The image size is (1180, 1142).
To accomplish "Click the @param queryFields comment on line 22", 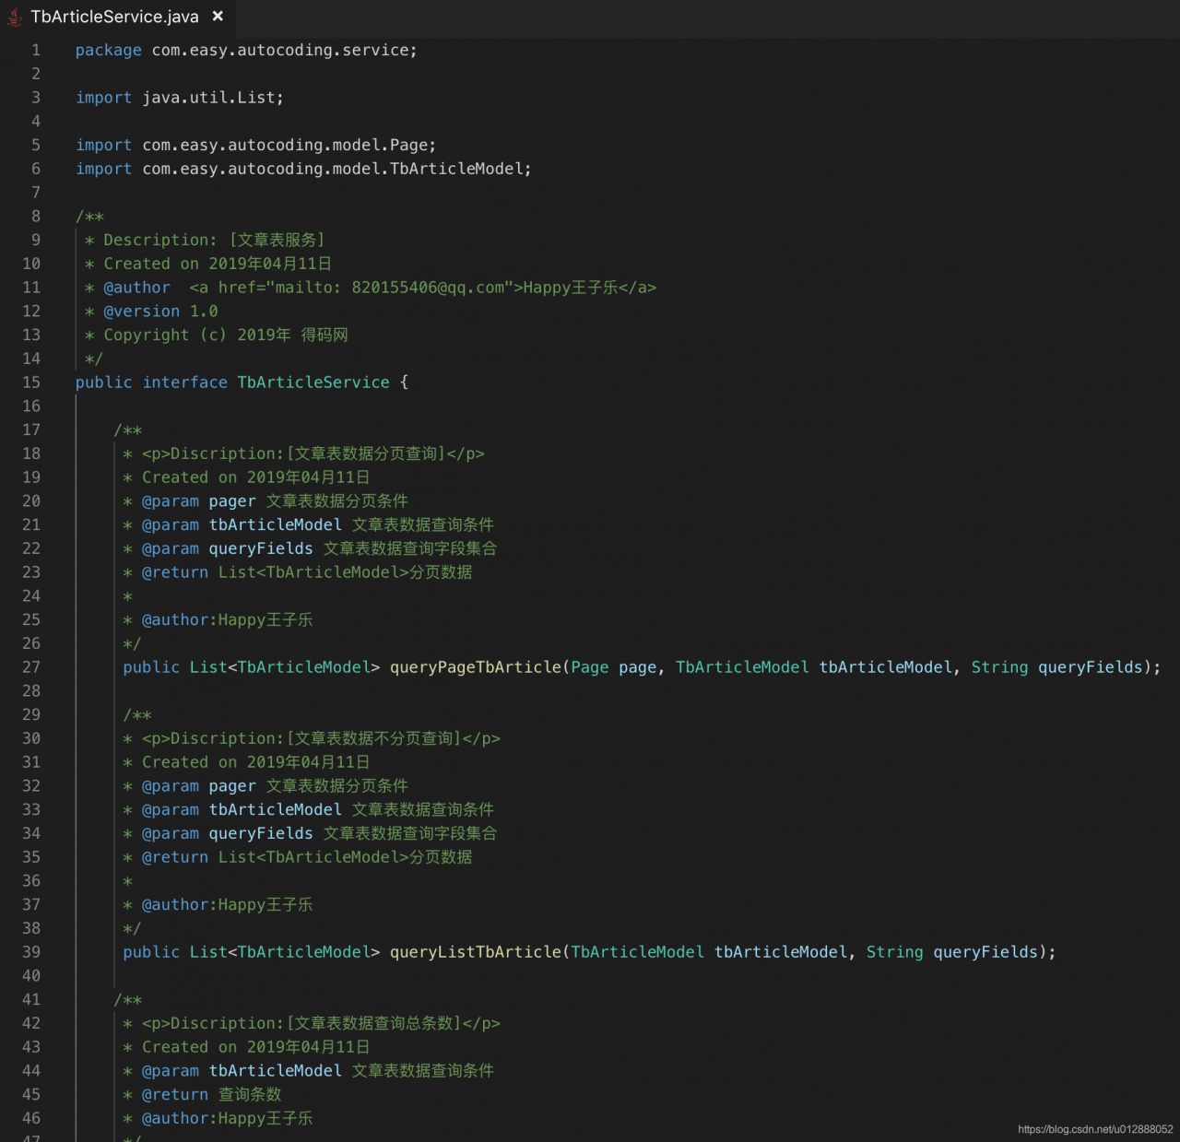I will 310,549.
